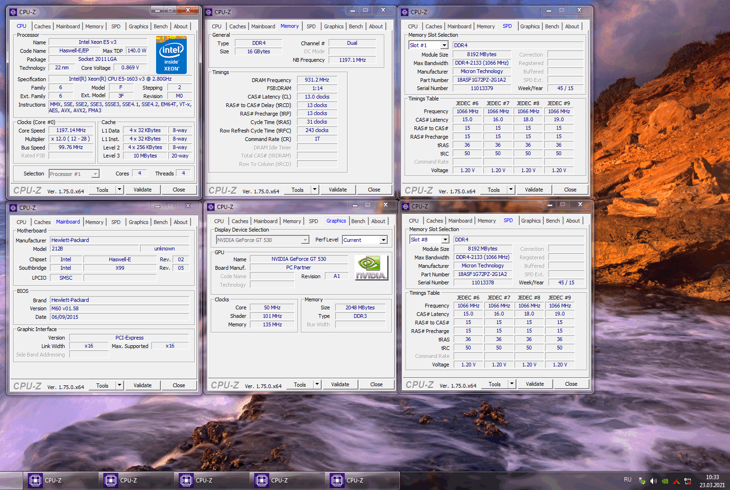Screen dimensions: 730x490
Task: Expand Tools arrow in the Graphics-tab window
Action: coord(317,384)
